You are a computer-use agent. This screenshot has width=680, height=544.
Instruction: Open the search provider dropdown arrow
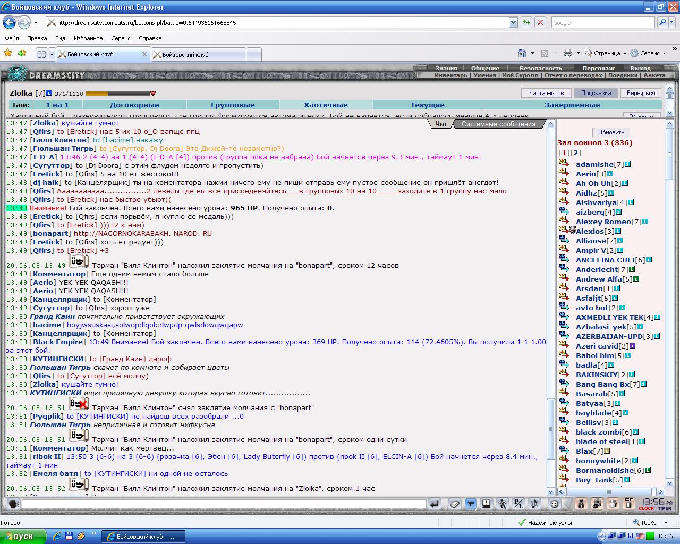tap(673, 23)
